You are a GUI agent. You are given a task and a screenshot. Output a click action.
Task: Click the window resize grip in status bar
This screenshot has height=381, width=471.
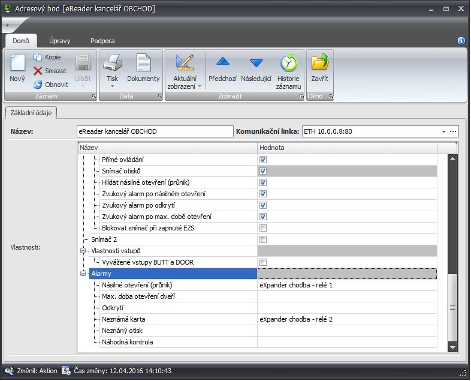click(463, 373)
